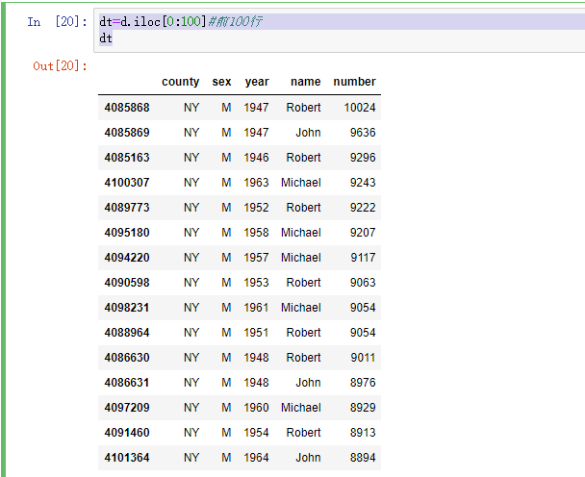Select row index 4097209

click(x=127, y=407)
